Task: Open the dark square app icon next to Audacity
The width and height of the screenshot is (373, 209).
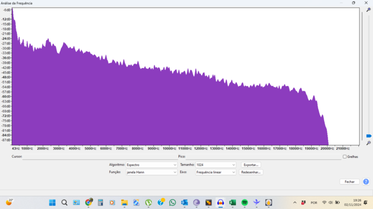Action: tap(209, 203)
